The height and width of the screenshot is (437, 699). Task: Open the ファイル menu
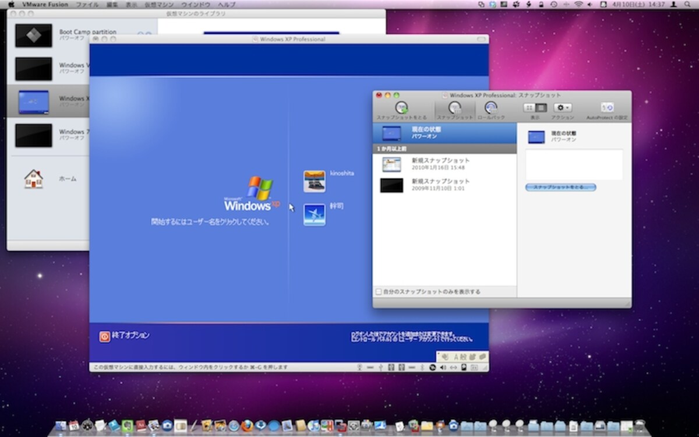(87, 5)
